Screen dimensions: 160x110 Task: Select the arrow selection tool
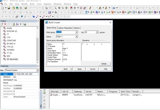click(x=56, y=8)
